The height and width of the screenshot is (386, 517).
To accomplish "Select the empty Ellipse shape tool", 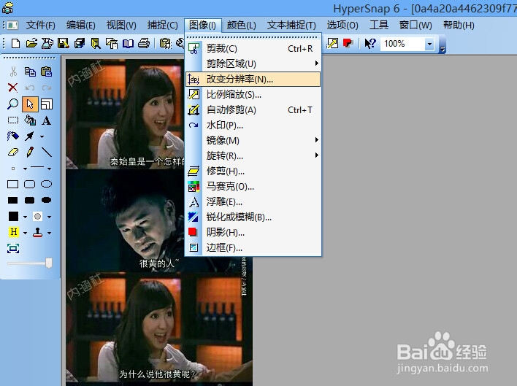I will [47, 184].
